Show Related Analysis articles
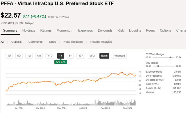Screen dimensions: 186x113 [101, 42]
